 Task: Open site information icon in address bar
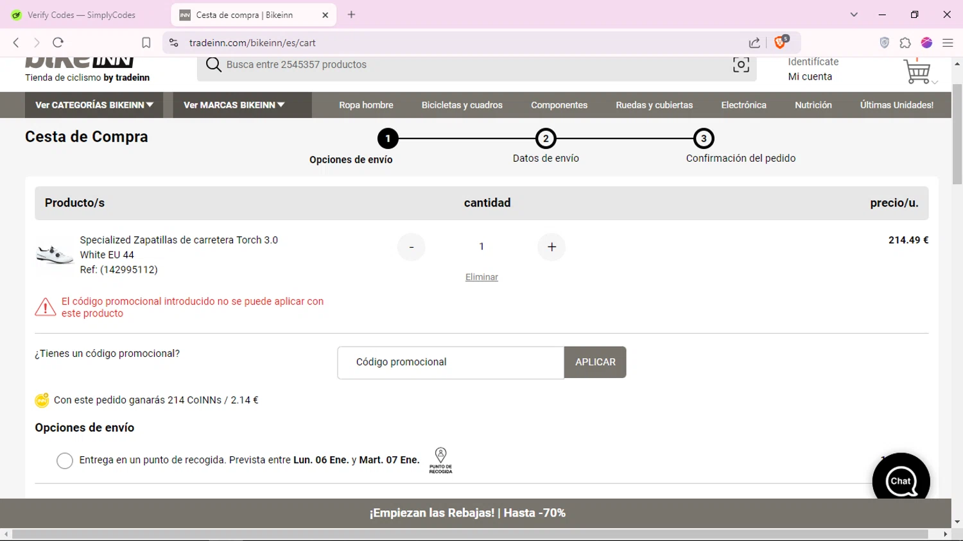click(x=173, y=43)
